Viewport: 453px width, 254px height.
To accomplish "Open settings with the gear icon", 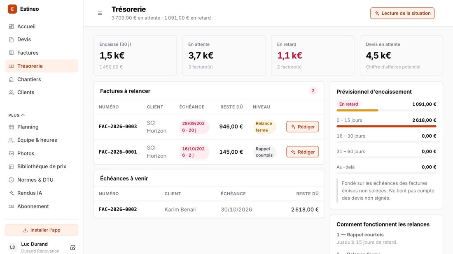I will click(73, 248).
